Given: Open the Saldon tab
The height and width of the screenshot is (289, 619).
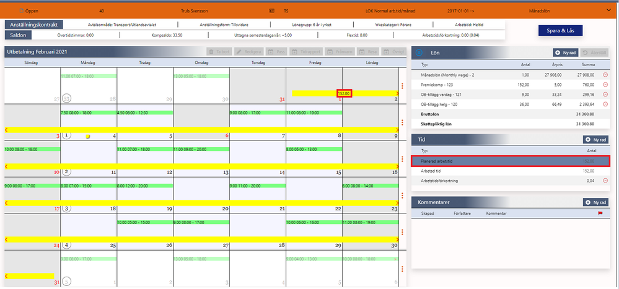Looking at the screenshot, I should click(18, 35).
